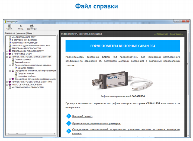This screenshot has width=193, height=141.
Task: Click the page icon beside Внешний осмотр
Action: click(x=13, y=62)
